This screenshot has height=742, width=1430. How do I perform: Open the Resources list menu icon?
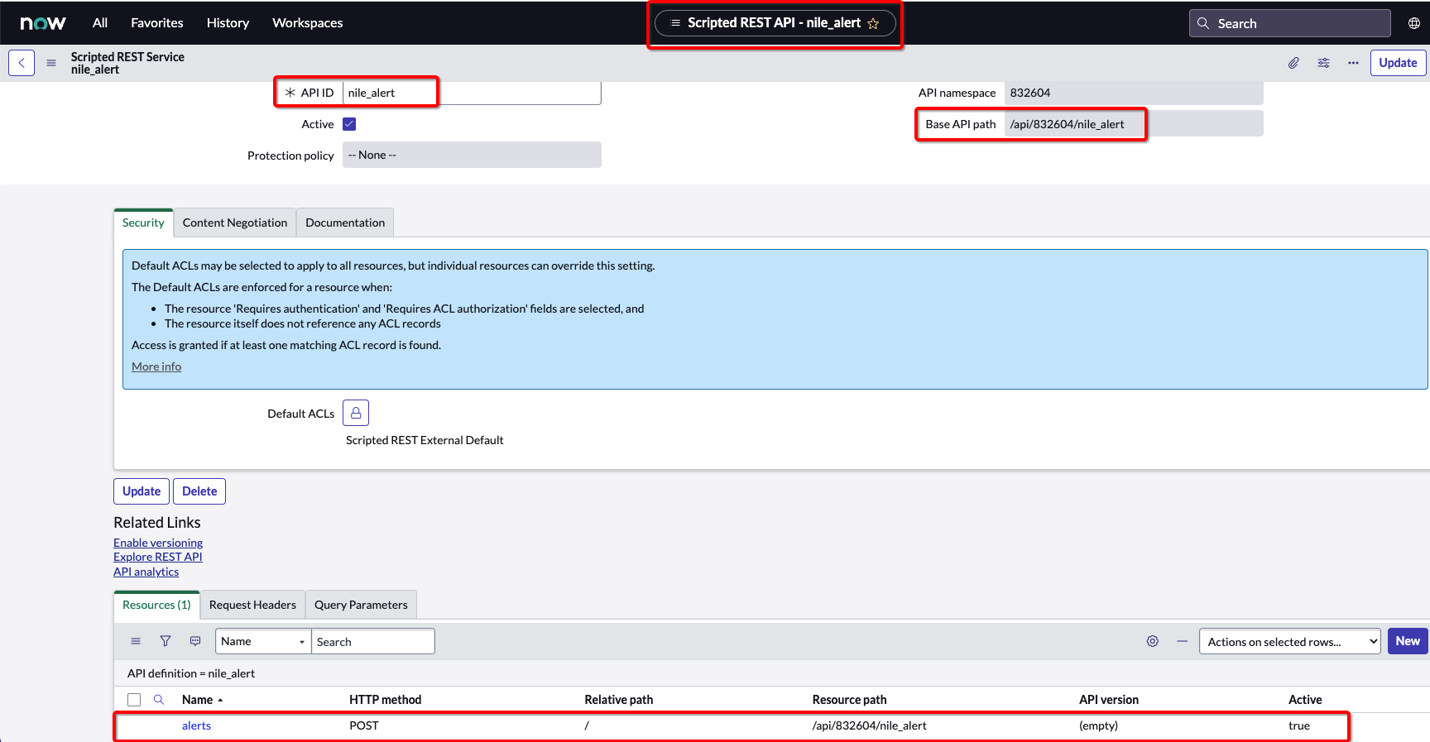136,641
